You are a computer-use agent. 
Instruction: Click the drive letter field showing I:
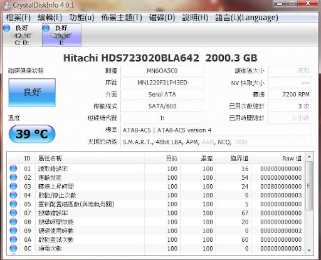tap(162, 118)
